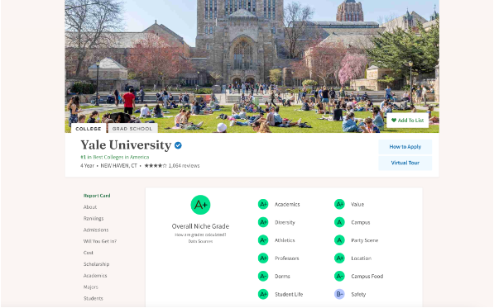The width and height of the screenshot is (494, 308).
Task: Click the A+ badge next to Student Life
Action: (263, 294)
